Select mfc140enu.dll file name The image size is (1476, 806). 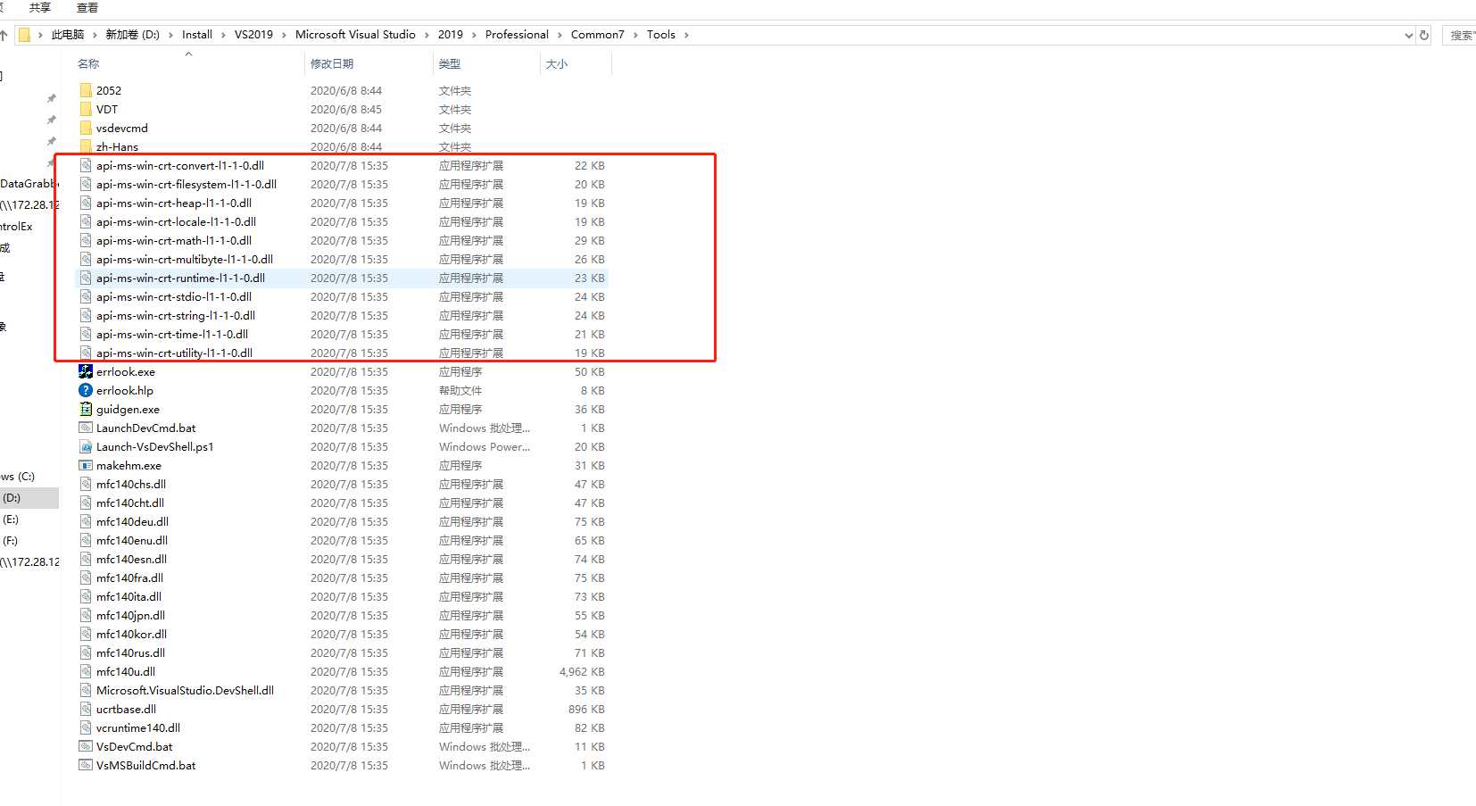tap(132, 540)
